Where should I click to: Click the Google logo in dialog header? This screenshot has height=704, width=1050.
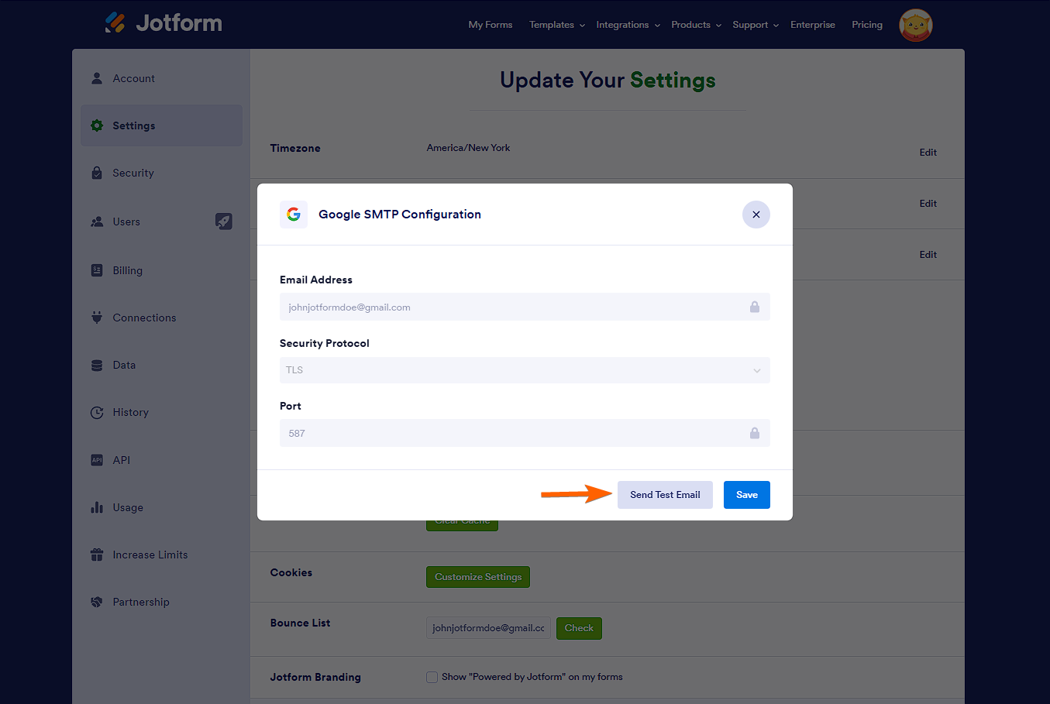[294, 215]
